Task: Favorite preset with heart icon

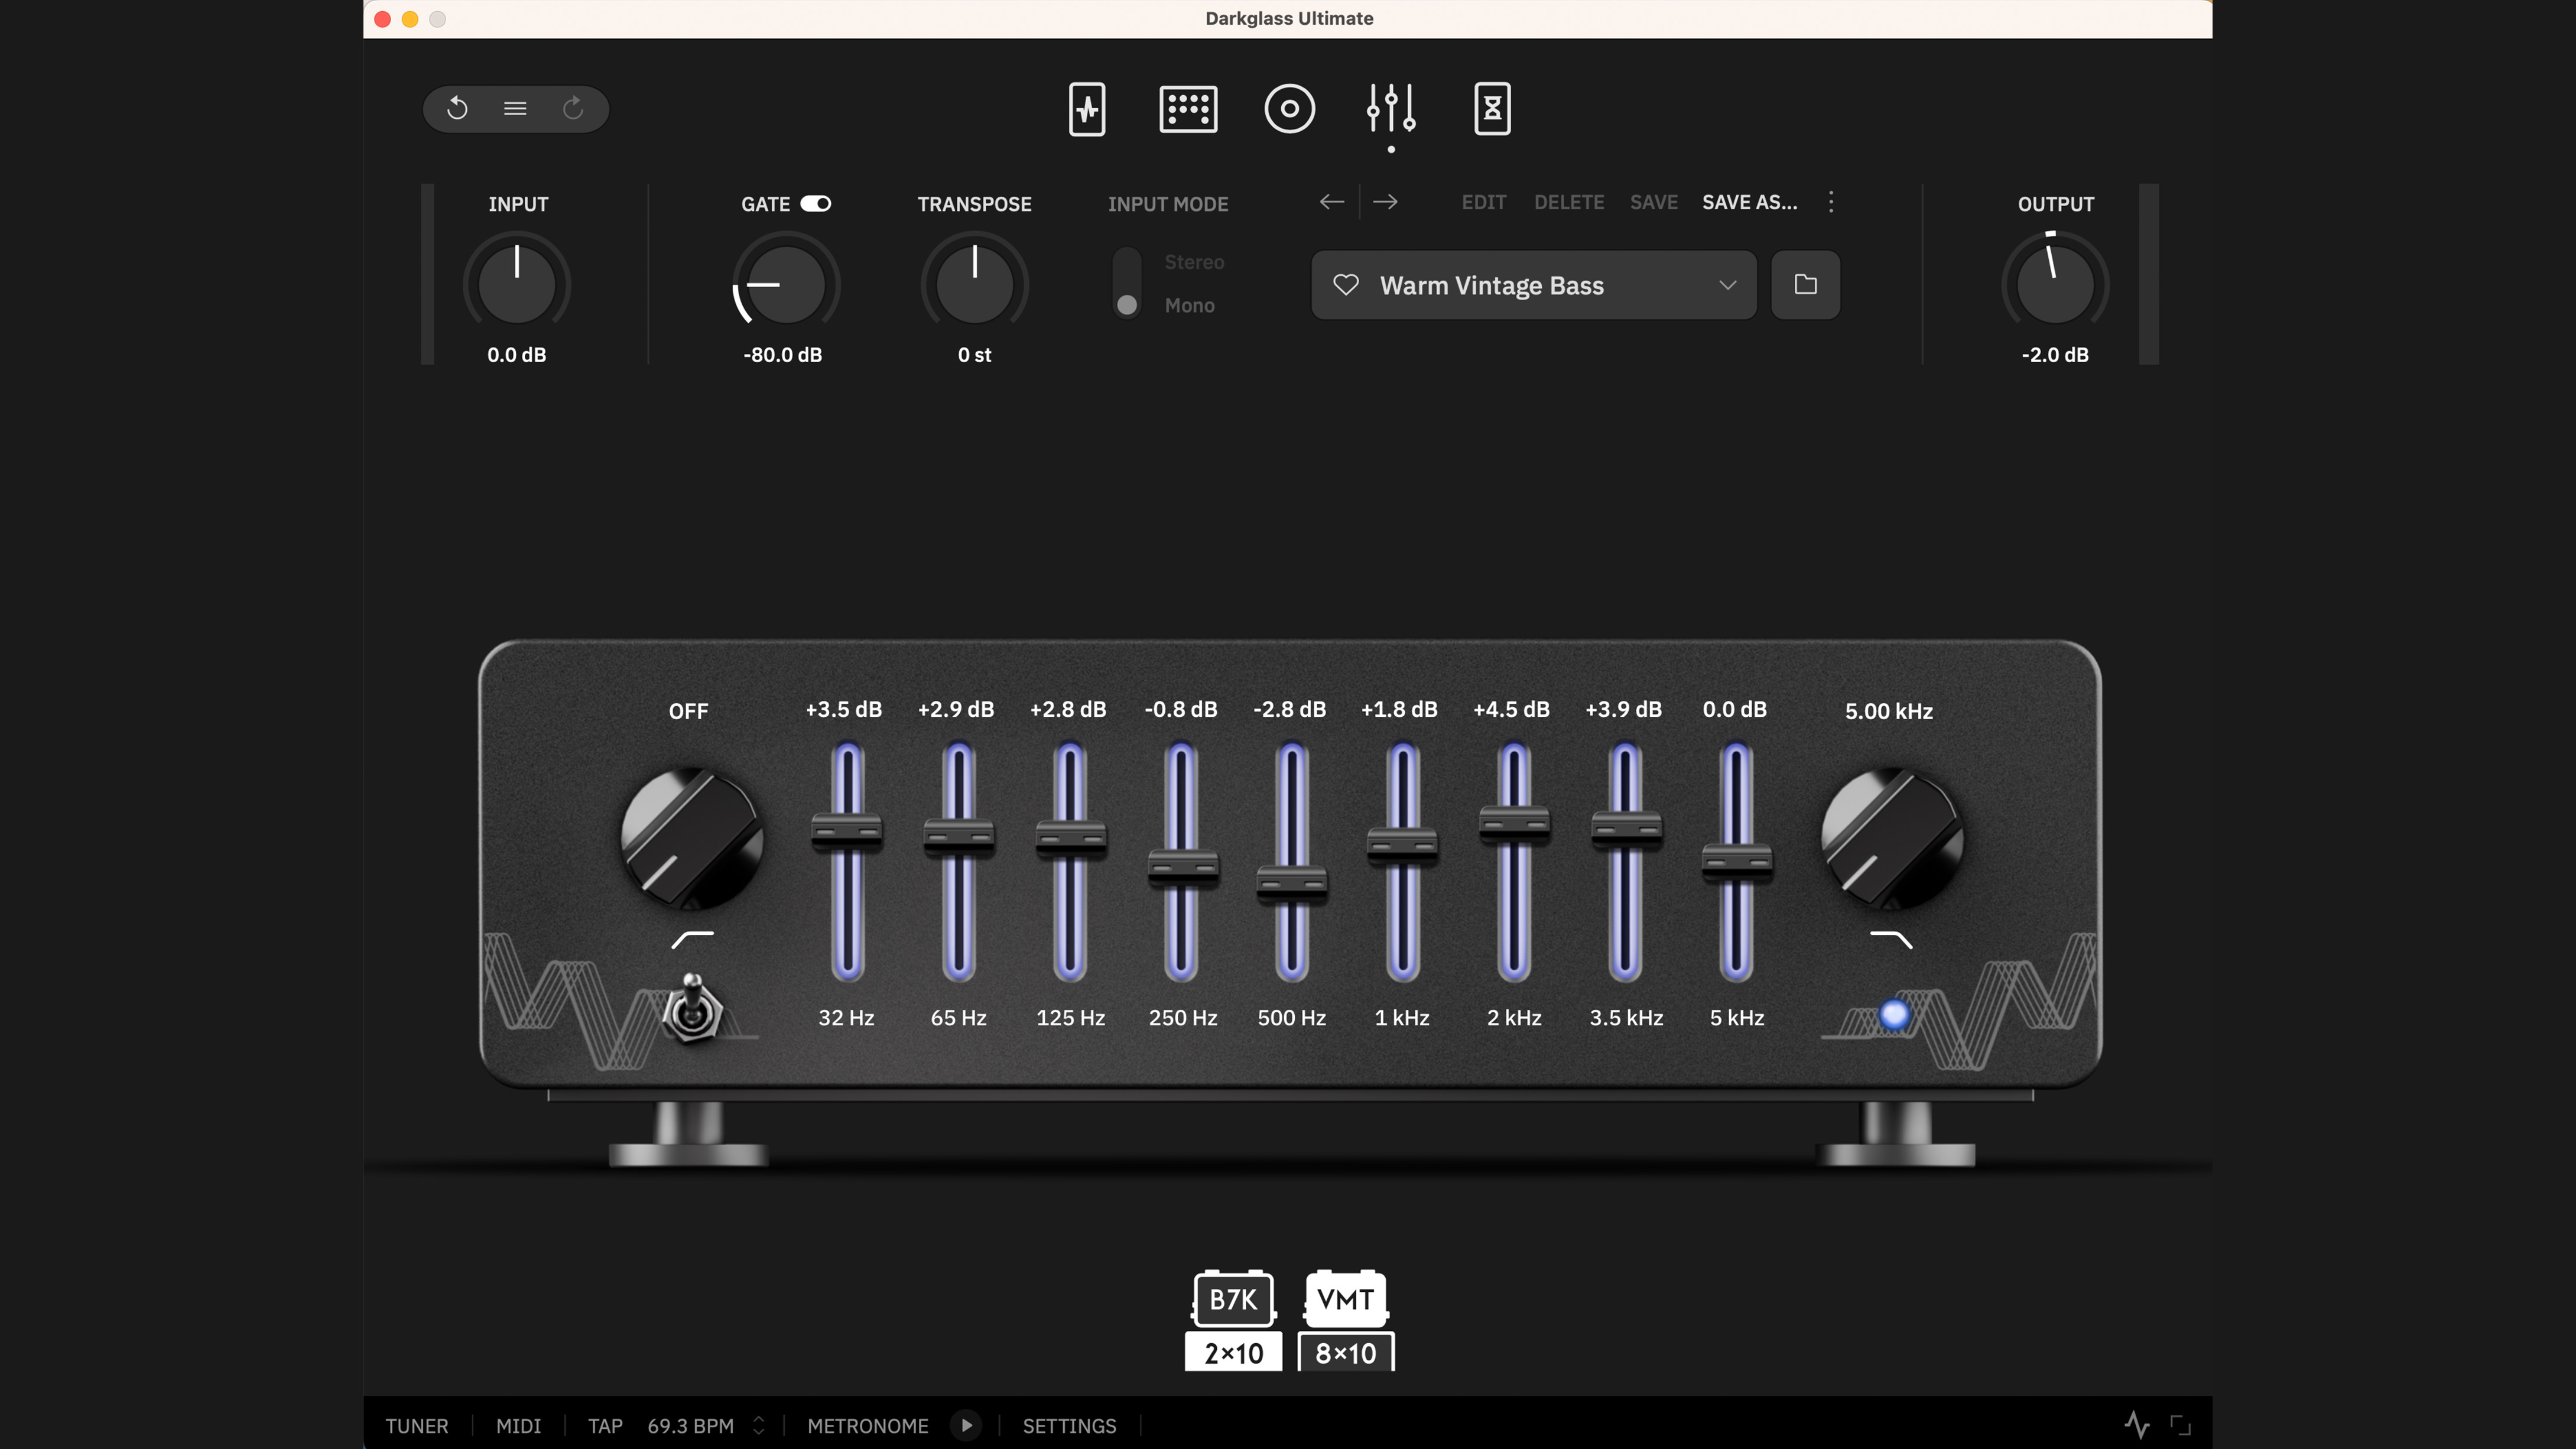Action: (1346, 285)
